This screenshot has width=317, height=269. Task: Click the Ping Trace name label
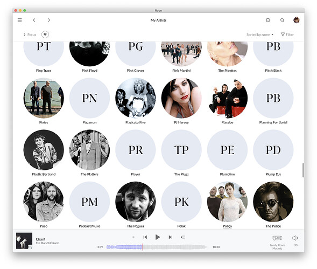pyautogui.click(x=44, y=71)
